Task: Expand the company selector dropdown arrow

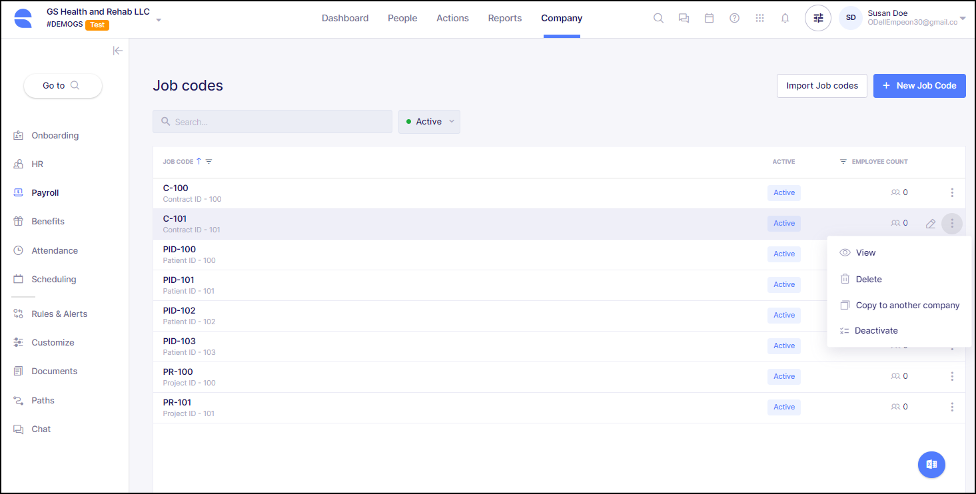Action: [x=159, y=20]
